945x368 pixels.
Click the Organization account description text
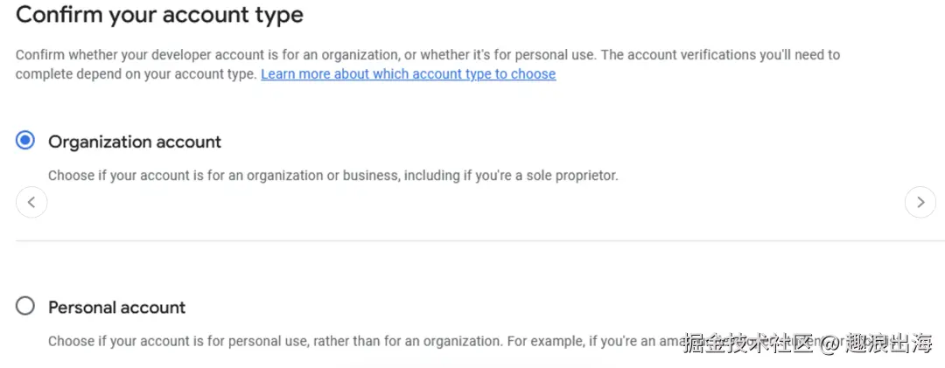tap(332, 176)
